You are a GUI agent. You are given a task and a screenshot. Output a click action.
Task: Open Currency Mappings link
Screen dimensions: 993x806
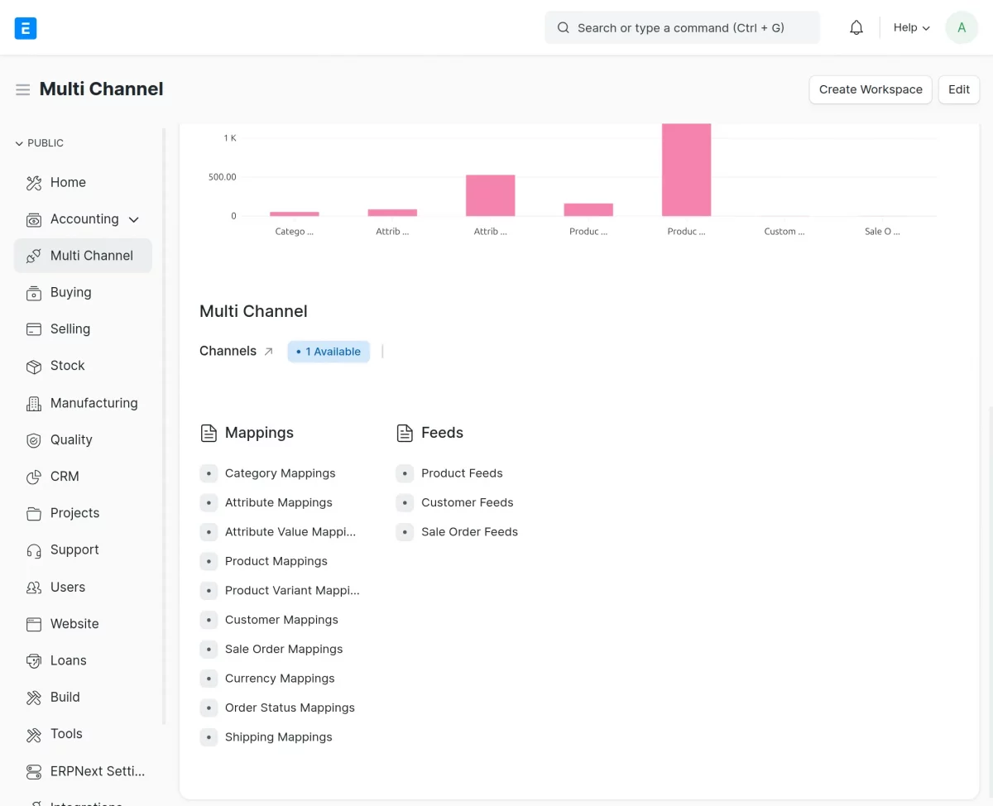tap(280, 679)
